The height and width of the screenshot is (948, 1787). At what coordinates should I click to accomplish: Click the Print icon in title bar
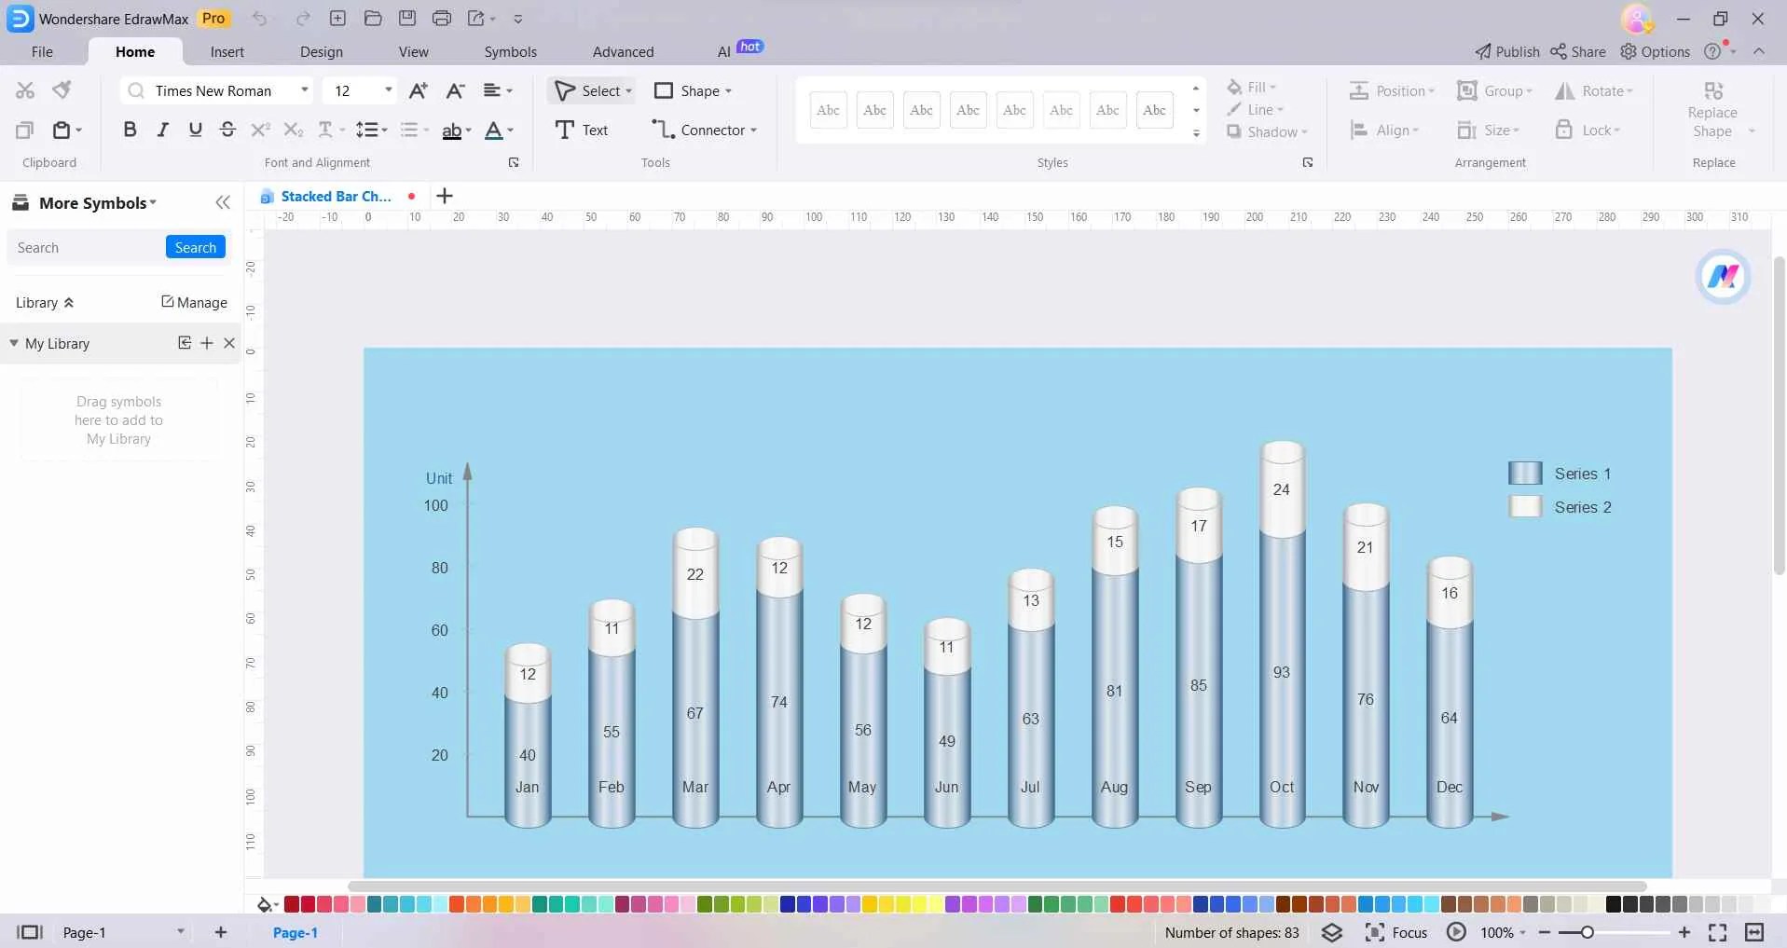[441, 18]
